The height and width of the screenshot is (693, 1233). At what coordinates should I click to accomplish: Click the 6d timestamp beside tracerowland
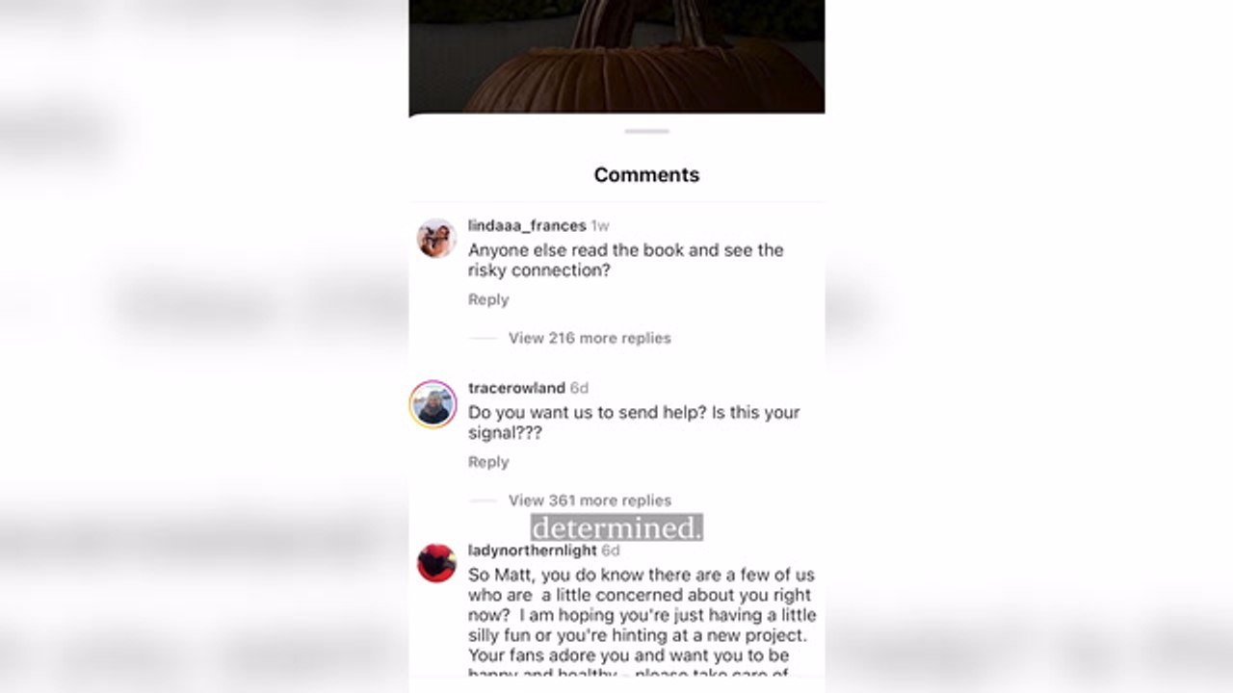click(x=579, y=388)
